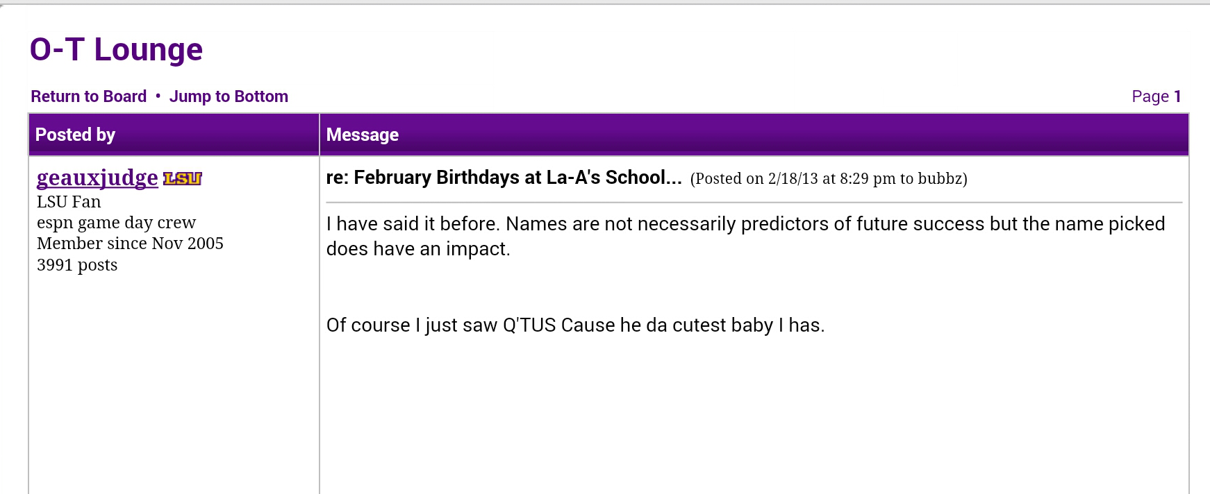This screenshot has width=1210, height=494.
Task: Click the 'espn game day crew' text
Action: pos(116,223)
